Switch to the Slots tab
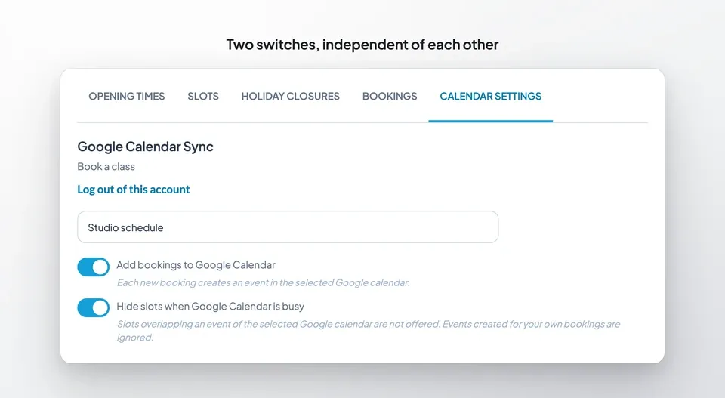The width and height of the screenshot is (725, 398). click(203, 96)
